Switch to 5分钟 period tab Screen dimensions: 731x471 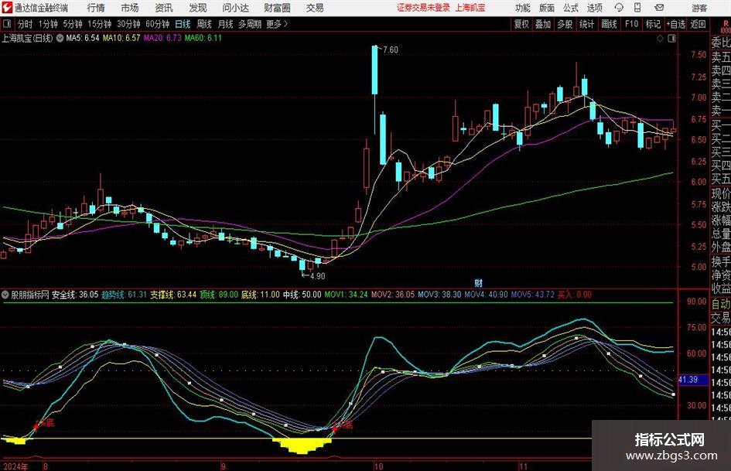click(72, 24)
